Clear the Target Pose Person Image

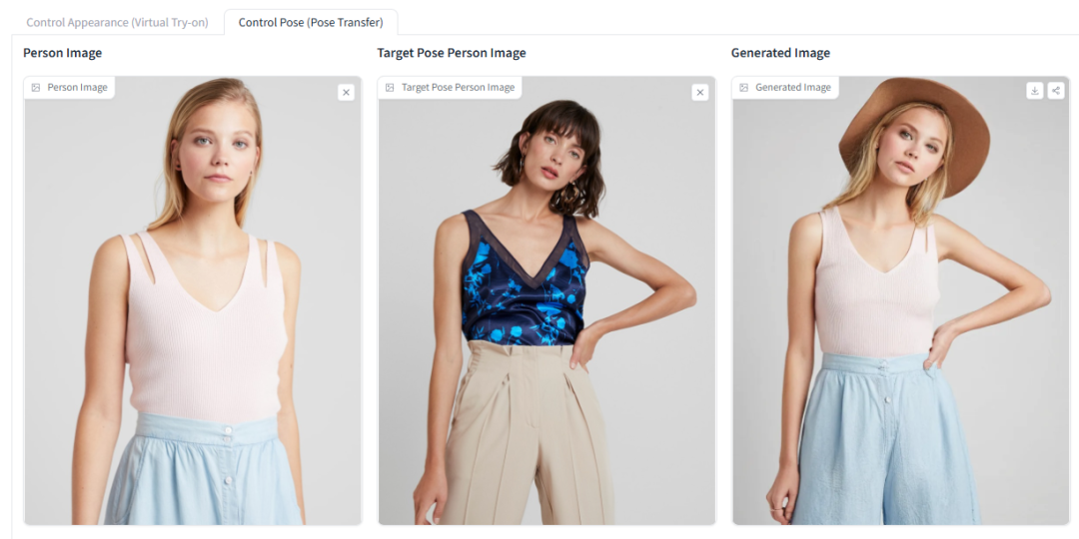[700, 92]
